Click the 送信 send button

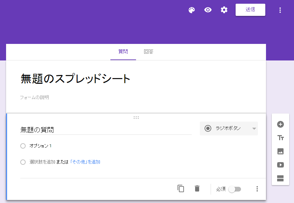tap(250, 10)
